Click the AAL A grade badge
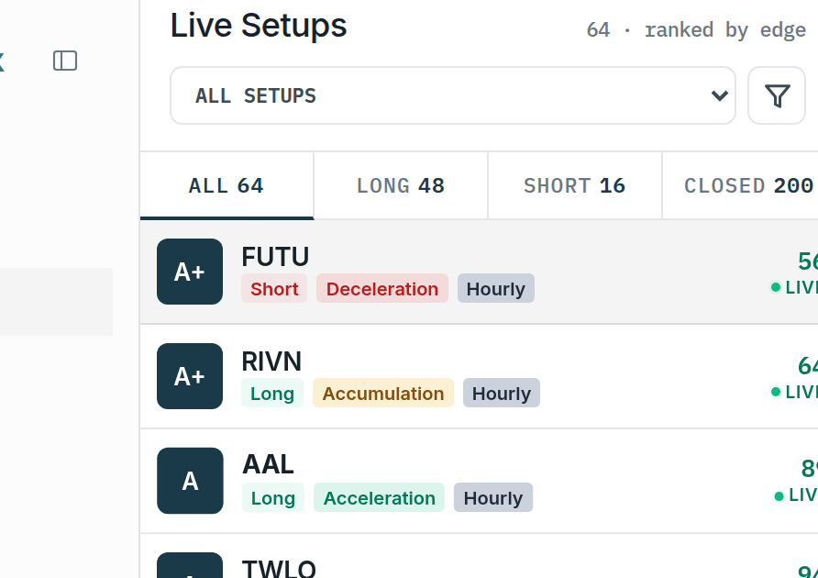This screenshot has height=578, width=818. coord(190,481)
